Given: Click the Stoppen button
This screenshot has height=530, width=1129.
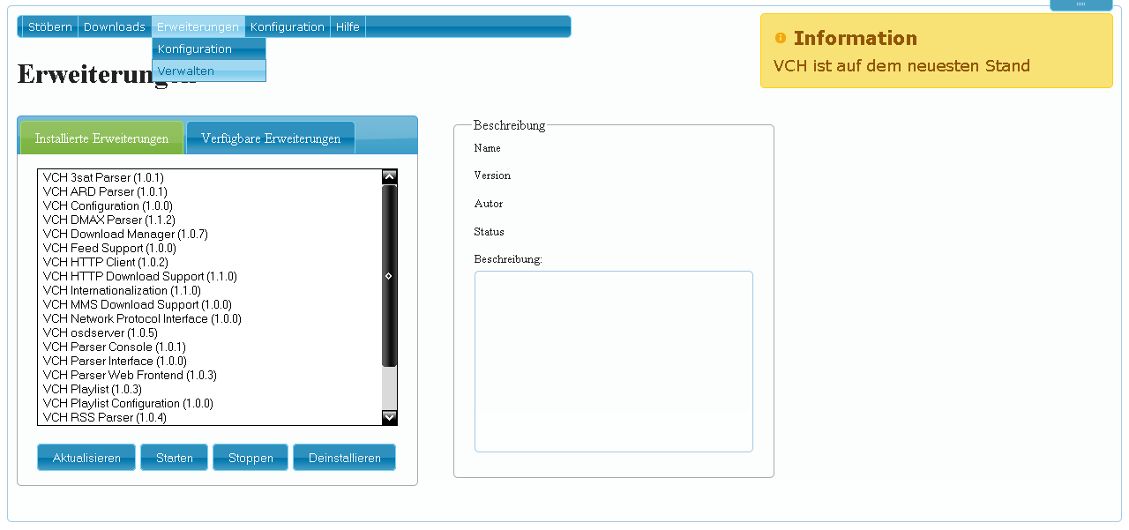Looking at the screenshot, I should pyautogui.click(x=250, y=458).
